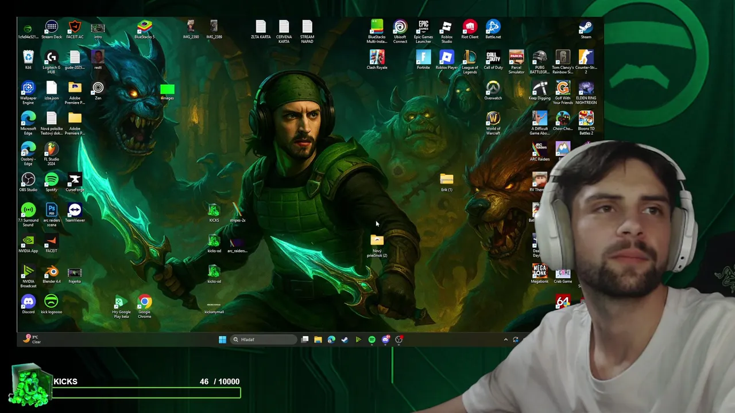The height and width of the screenshot is (413, 735).
Task: Select the Riot Client desktop icon
Action: (x=470, y=30)
